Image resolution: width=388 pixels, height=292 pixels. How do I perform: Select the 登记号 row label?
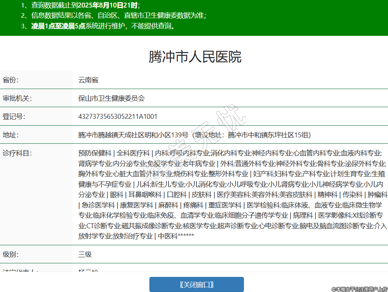(x=14, y=117)
